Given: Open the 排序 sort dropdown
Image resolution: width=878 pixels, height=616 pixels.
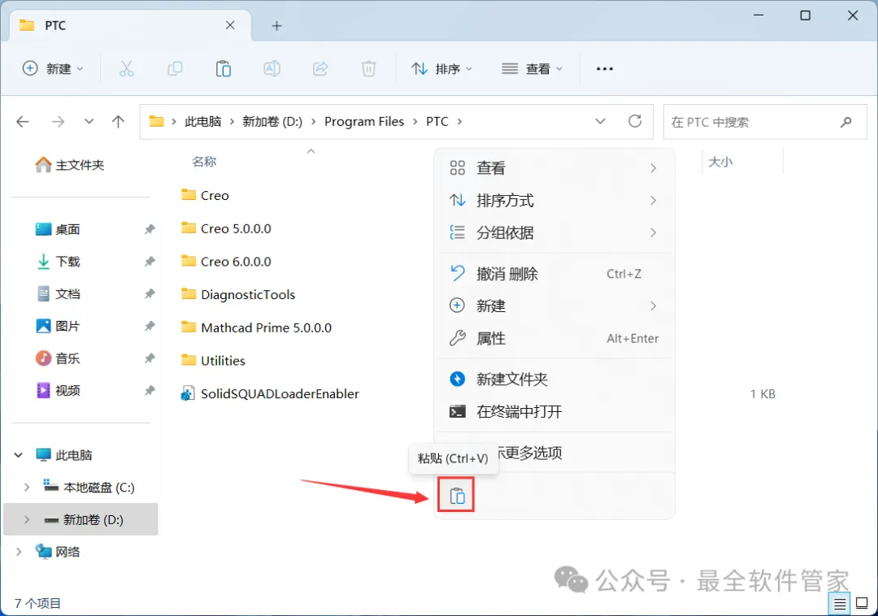Looking at the screenshot, I should point(441,69).
